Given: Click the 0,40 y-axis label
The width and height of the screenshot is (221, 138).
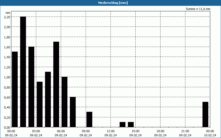Looking at the screenshot, I should (7, 107).
